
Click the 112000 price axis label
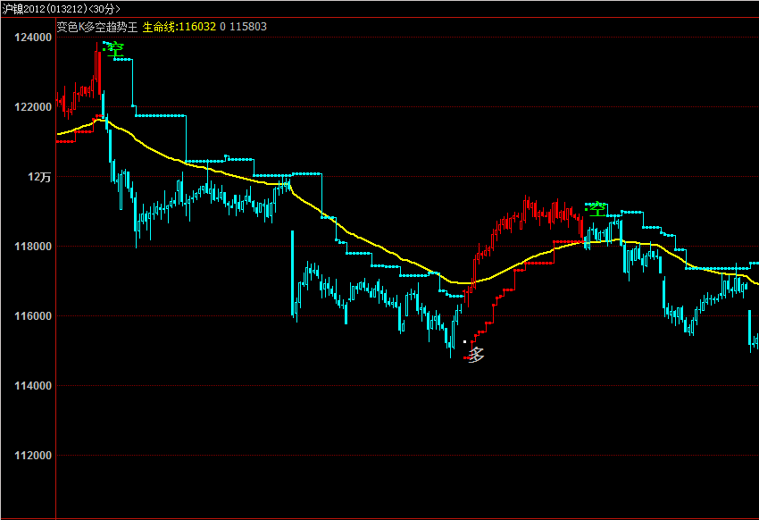(x=33, y=456)
